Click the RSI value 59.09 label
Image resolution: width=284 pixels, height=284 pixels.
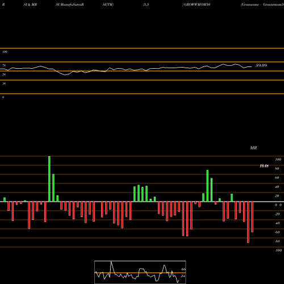(x=261, y=65)
